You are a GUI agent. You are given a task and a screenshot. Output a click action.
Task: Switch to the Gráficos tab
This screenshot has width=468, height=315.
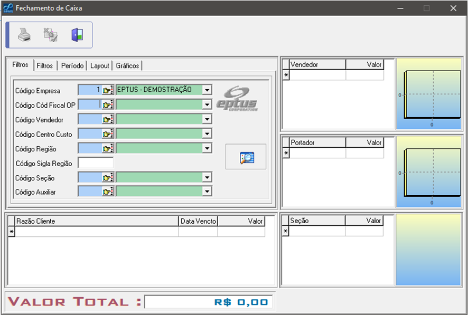127,66
